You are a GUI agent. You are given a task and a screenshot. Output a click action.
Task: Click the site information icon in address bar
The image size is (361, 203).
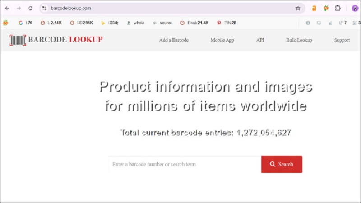[x=44, y=8]
